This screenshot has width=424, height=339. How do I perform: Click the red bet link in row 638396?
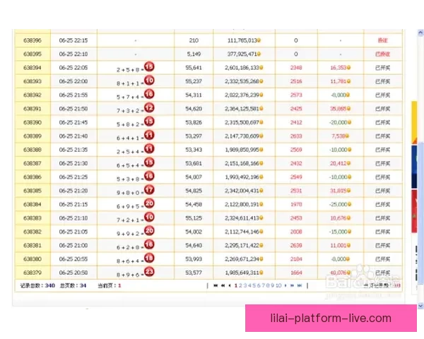click(x=382, y=40)
